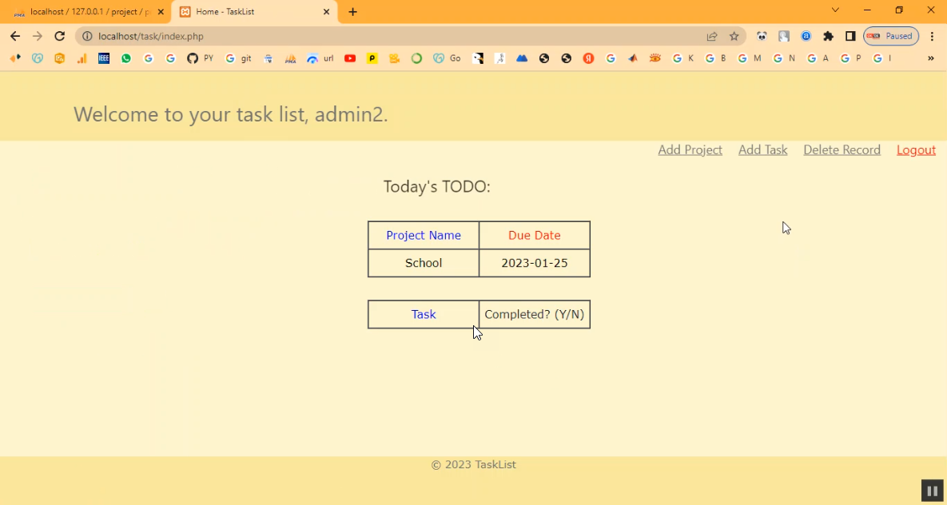Screen dimensions: 947x505
Task: Open the Google N bookmark
Action: click(x=784, y=58)
